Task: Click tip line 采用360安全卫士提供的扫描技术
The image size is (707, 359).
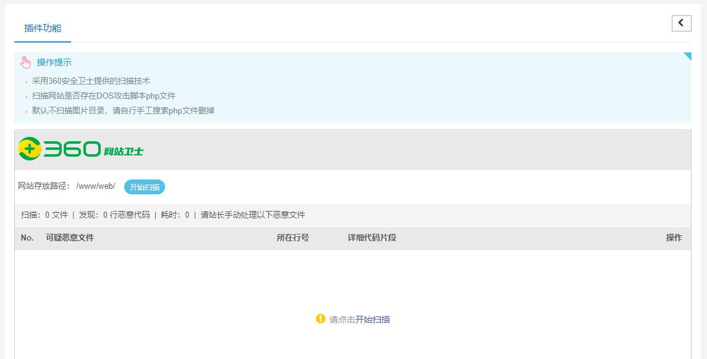Action: click(x=91, y=81)
